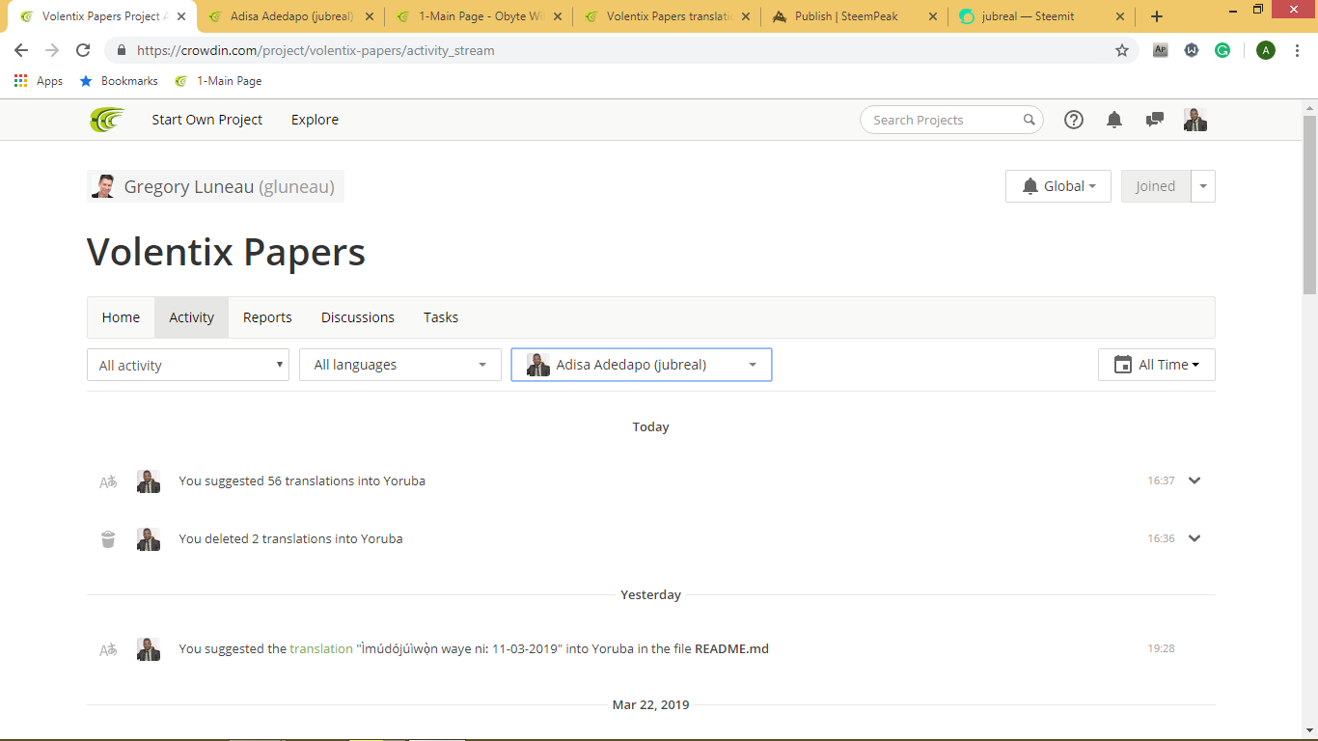Open arrow dropdown next to Joined button
Viewport: 1318px width, 741px height.
pos(1203,186)
